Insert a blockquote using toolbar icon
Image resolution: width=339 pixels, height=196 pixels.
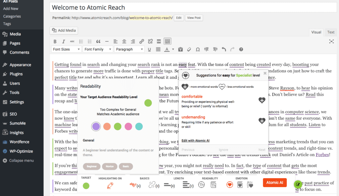[x=98, y=41]
